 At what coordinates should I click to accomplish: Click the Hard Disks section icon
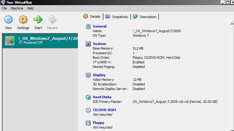click(88, 97)
